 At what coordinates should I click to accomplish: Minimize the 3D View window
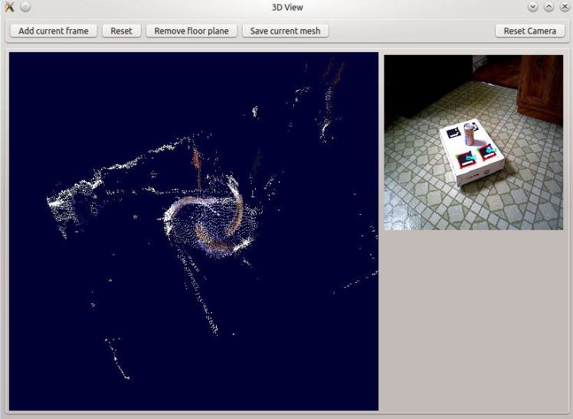pos(533,7)
